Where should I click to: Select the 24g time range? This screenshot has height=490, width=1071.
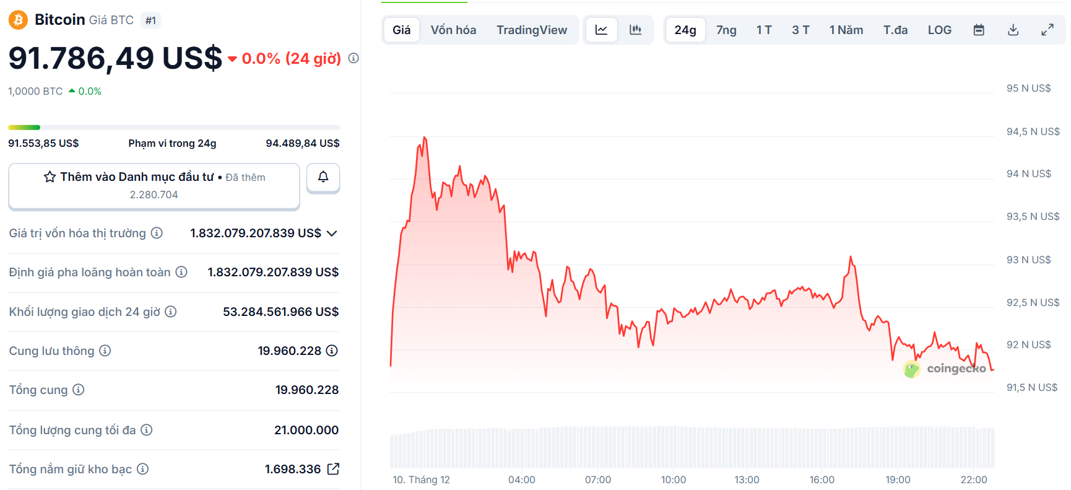pyautogui.click(x=685, y=29)
